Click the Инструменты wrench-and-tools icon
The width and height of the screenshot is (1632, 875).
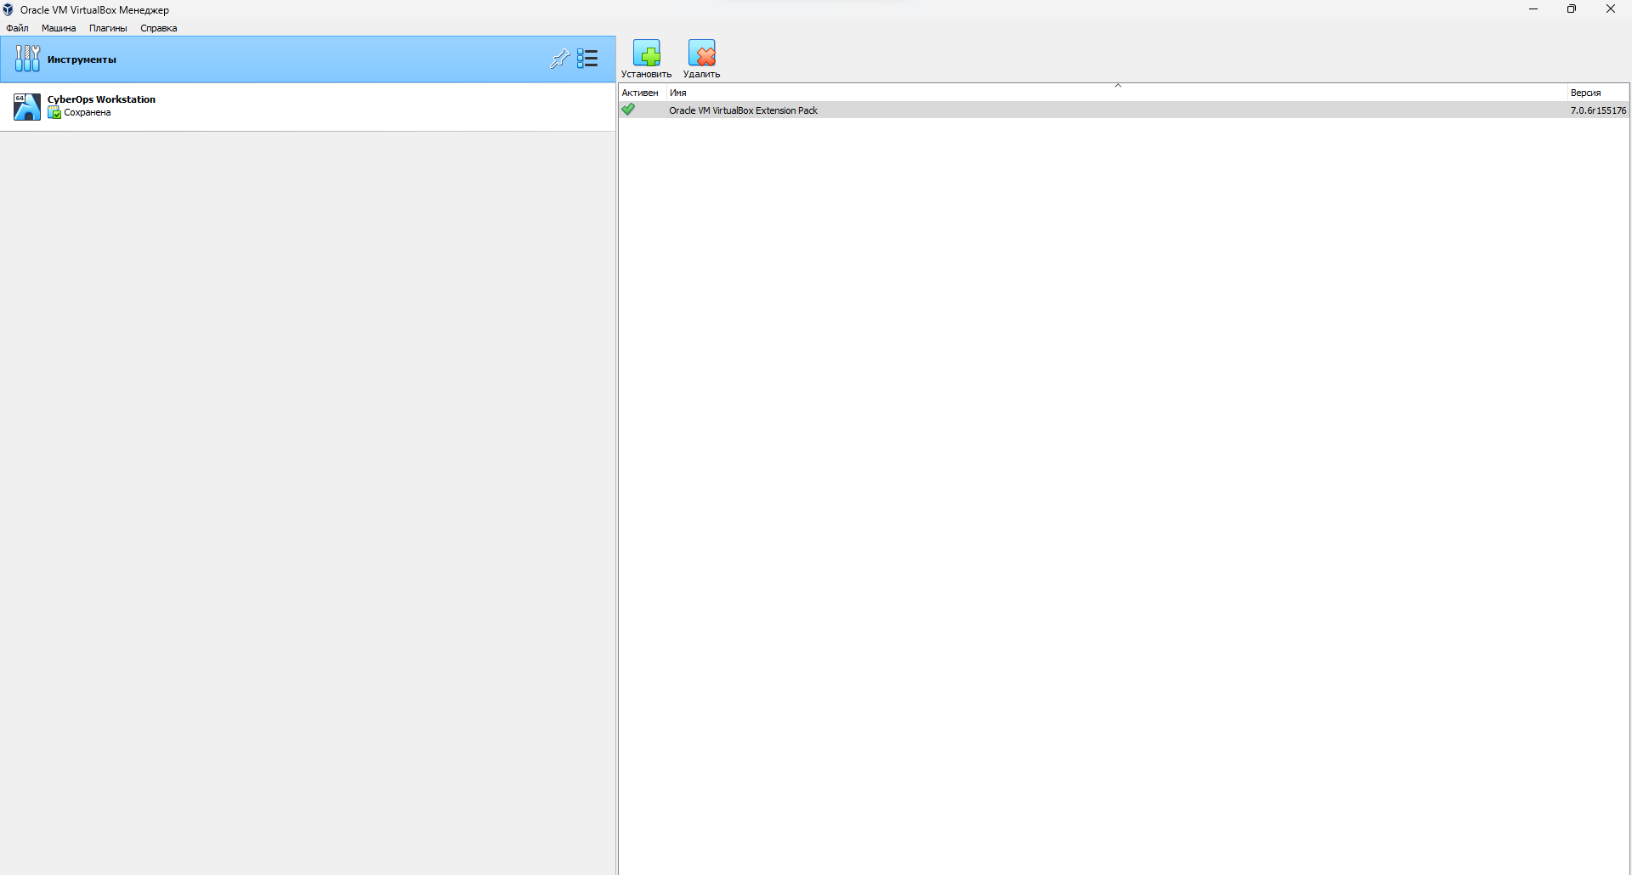click(x=27, y=59)
